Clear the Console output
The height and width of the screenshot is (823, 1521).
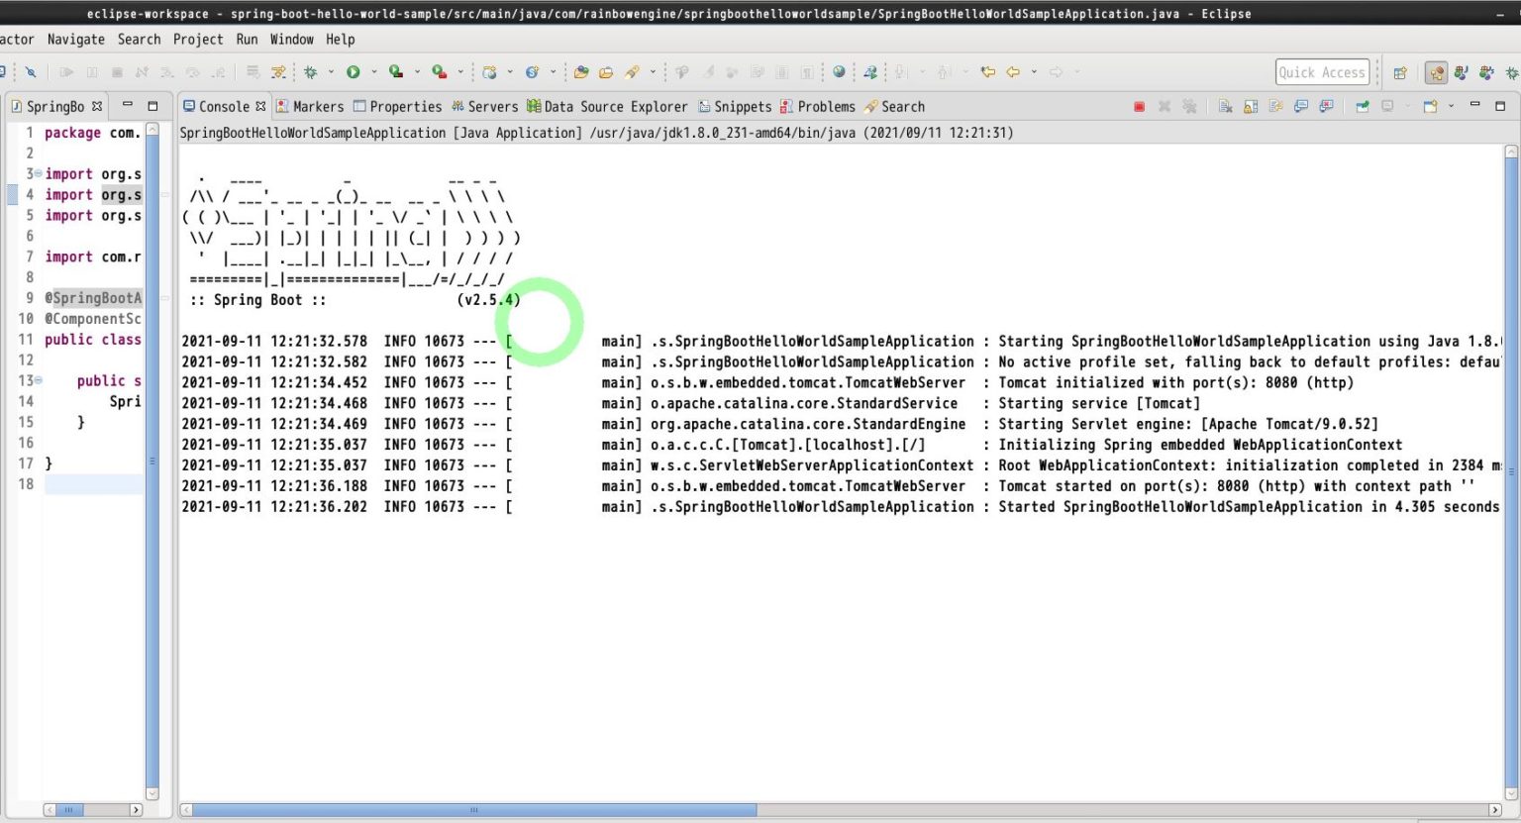[x=1226, y=106]
